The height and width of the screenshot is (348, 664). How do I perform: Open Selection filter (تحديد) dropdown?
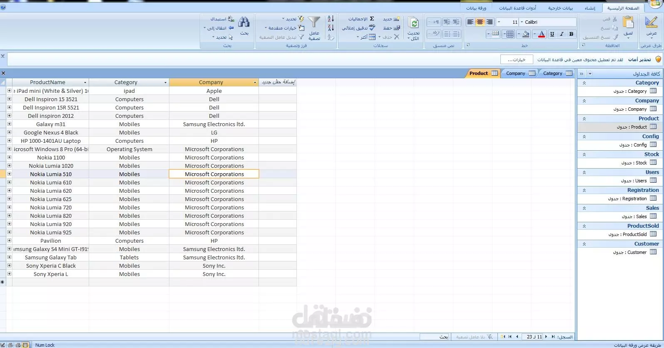[293, 19]
